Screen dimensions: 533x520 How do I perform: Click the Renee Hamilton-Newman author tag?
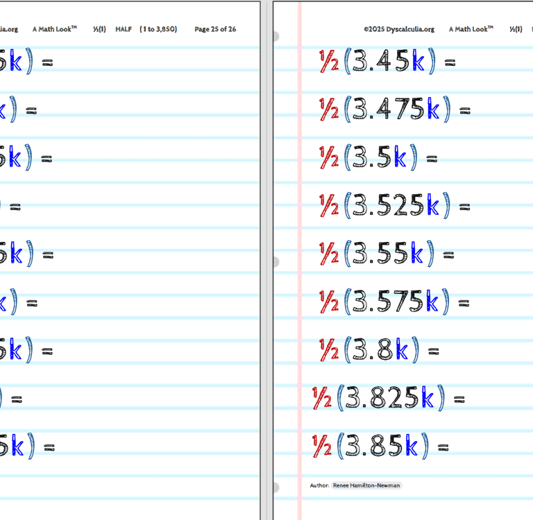(x=366, y=485)
